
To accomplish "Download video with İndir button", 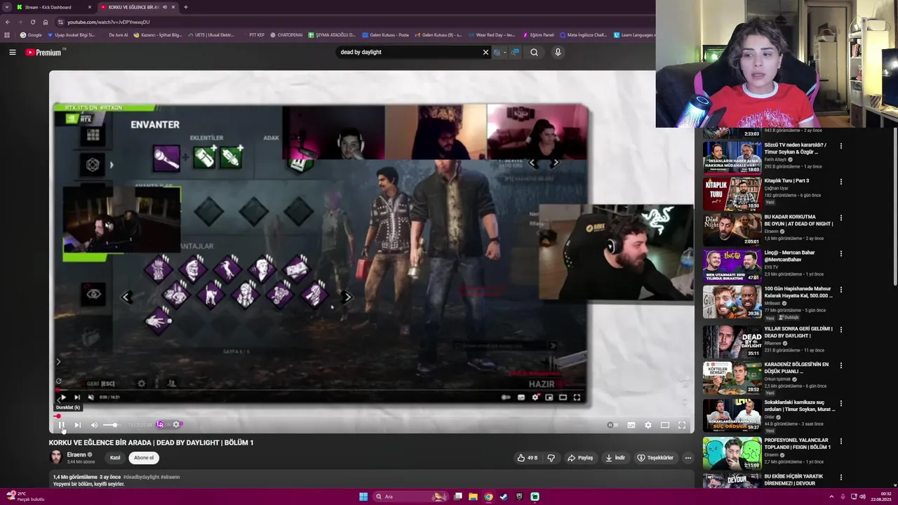I will coord(615,458).
